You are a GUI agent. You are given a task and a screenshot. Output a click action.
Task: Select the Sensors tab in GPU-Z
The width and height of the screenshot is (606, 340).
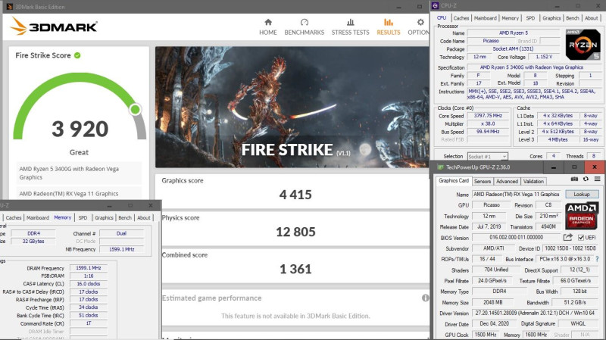(x=483, y=181)
